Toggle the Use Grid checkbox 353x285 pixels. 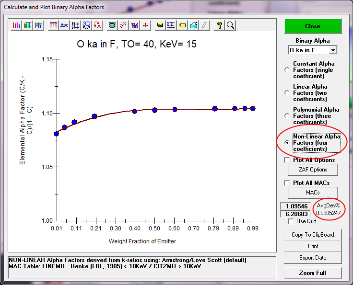pos(291,221)
